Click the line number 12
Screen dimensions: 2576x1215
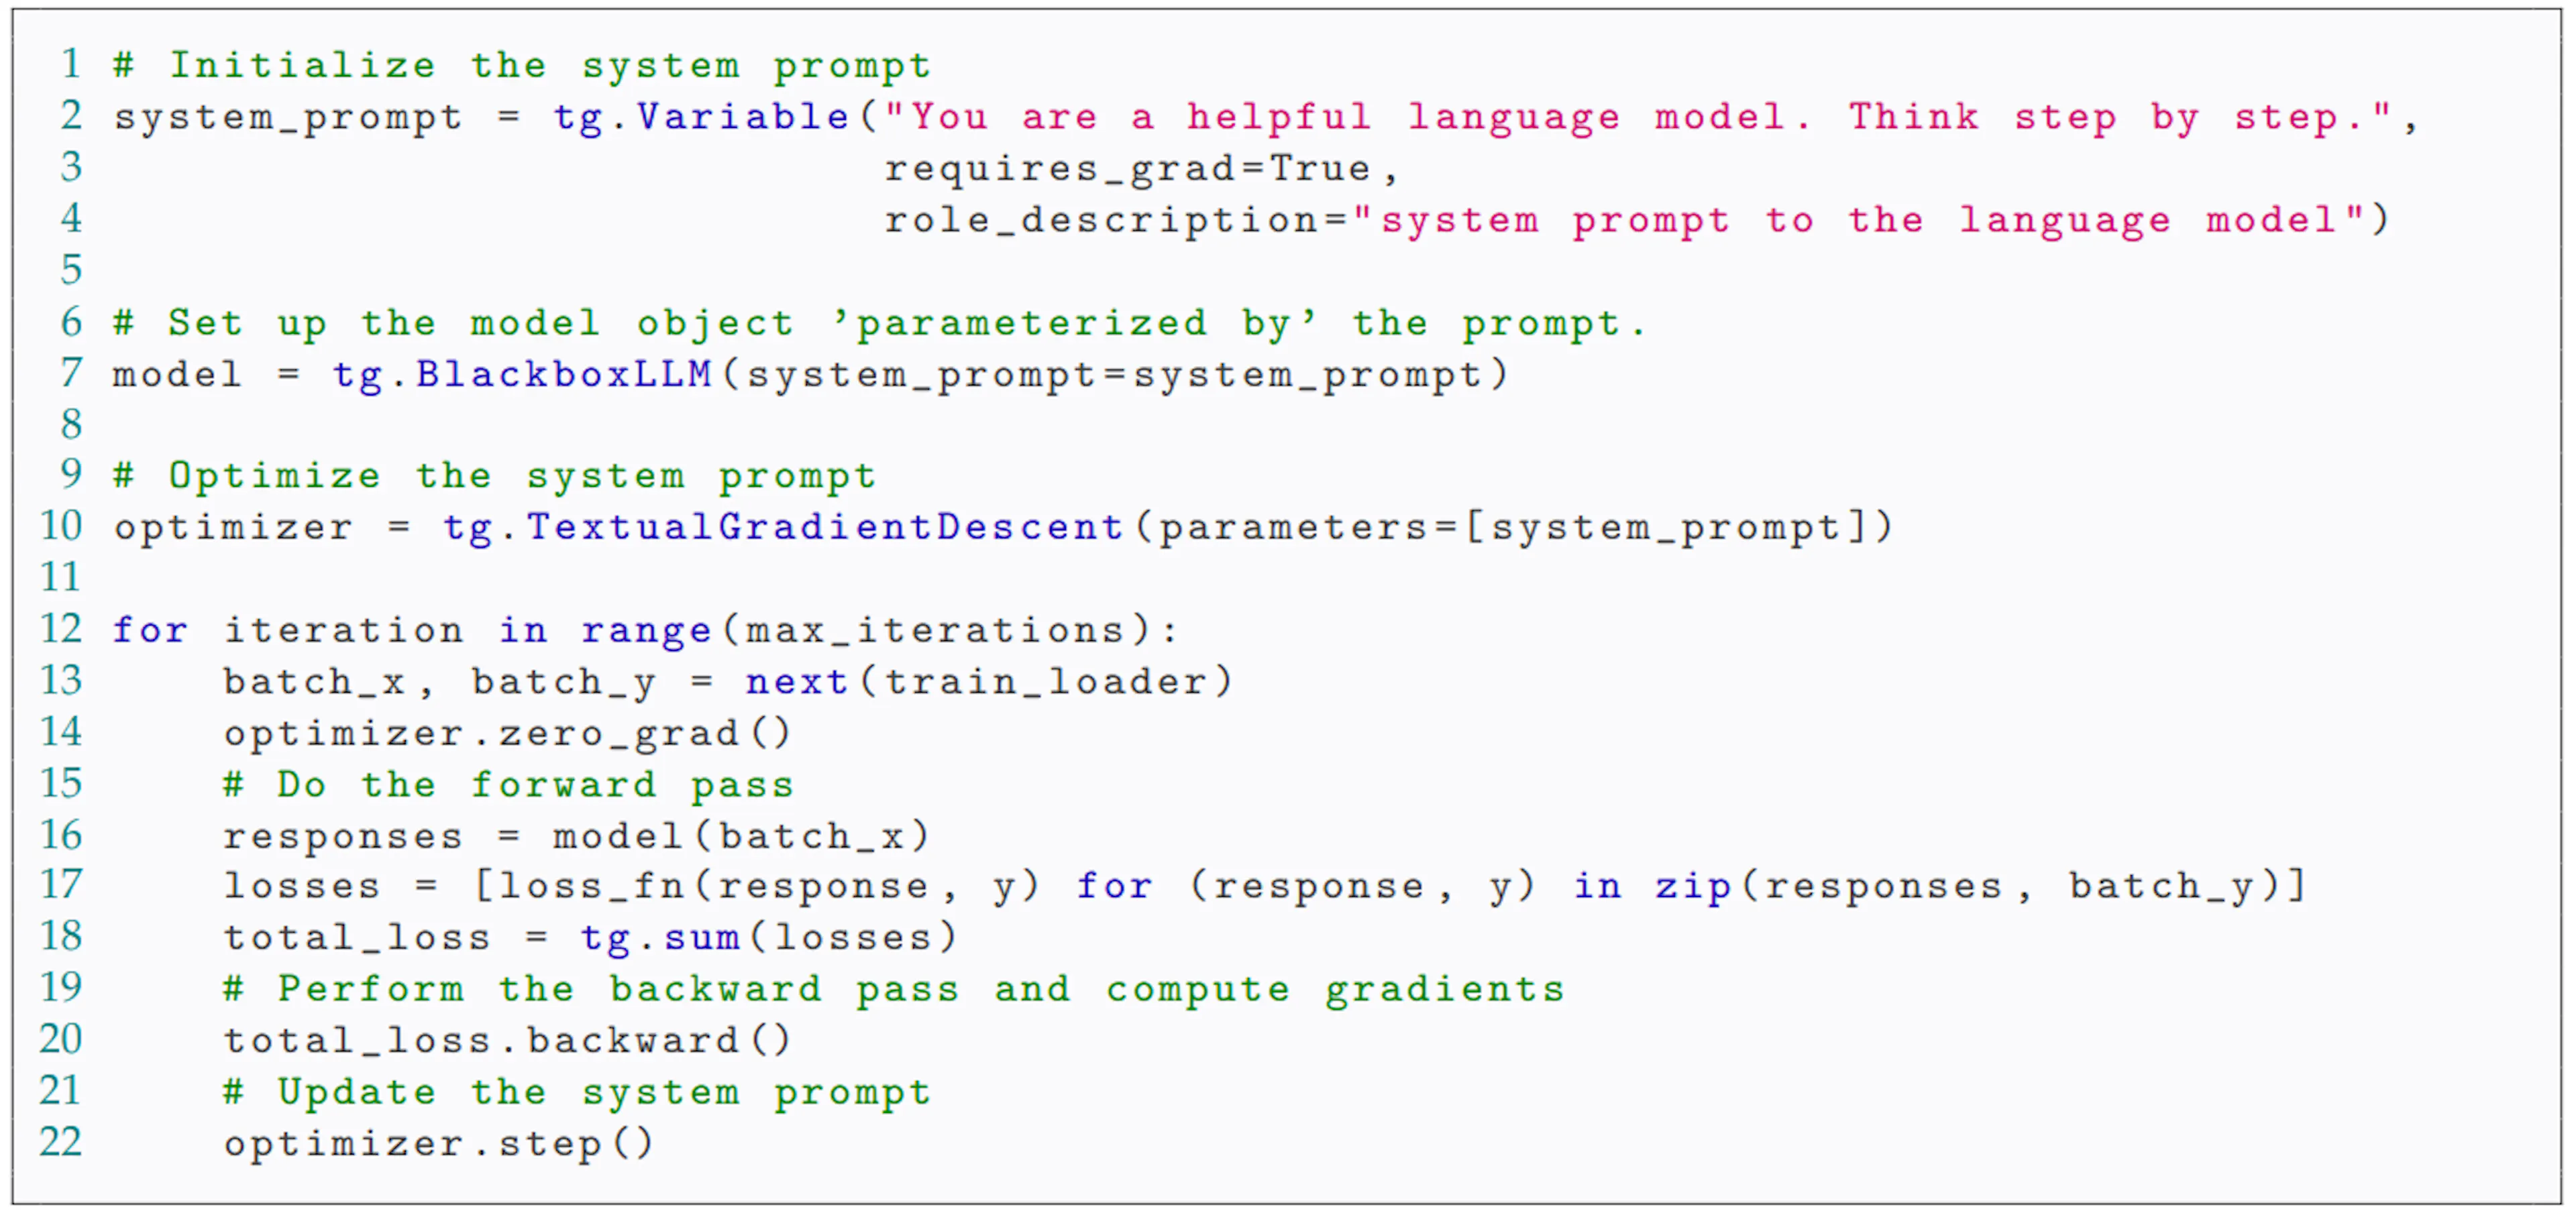point(61,628)
